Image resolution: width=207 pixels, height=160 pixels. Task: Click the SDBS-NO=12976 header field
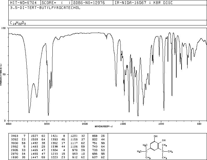click(92, 3)
